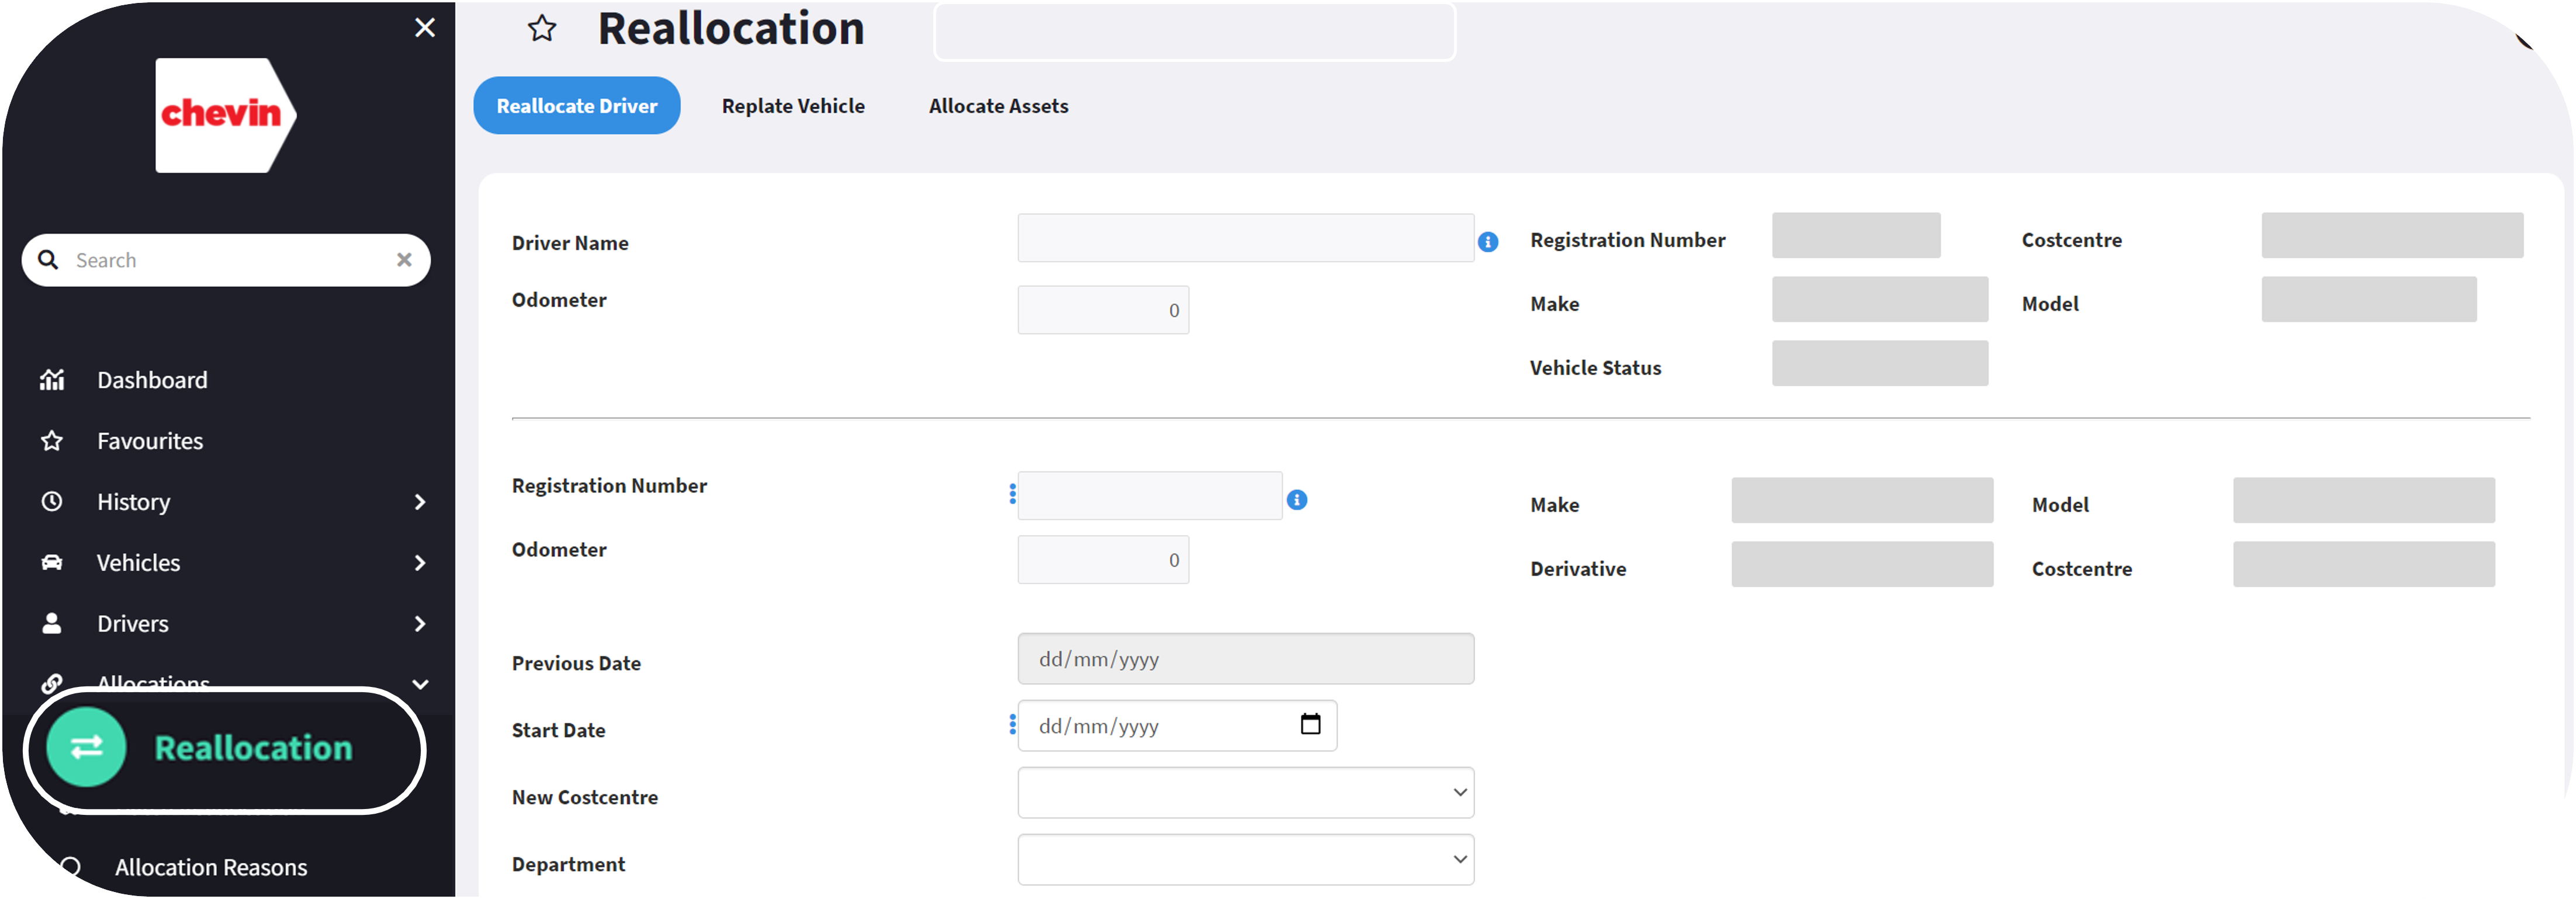Open Allocation Reasons in sidebar
Viewport: 2576px width, 899px height.
click(x=211, y=868)
